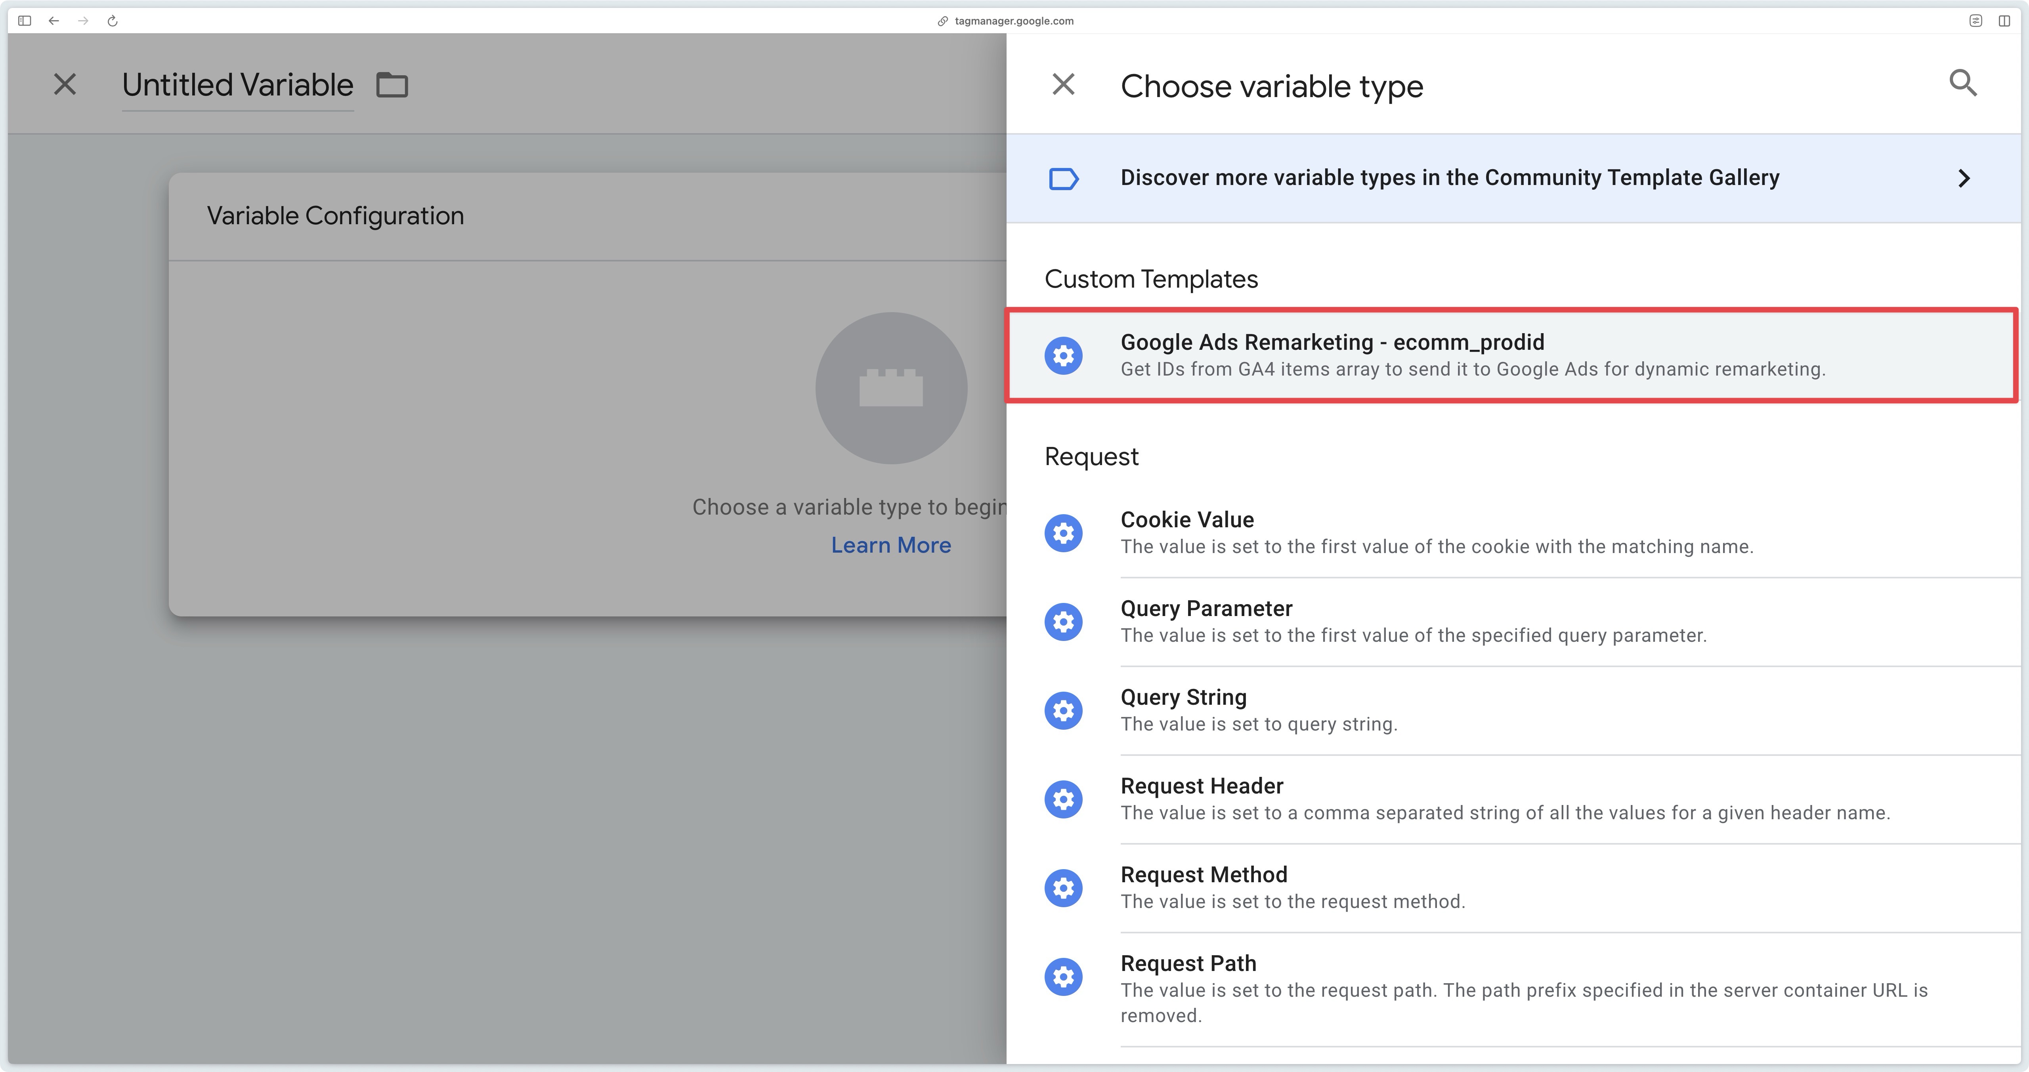This screenshot has width=2029, height=1072.
Task: Click gear icon beside Query Parameter
Action: point(1063,622)
